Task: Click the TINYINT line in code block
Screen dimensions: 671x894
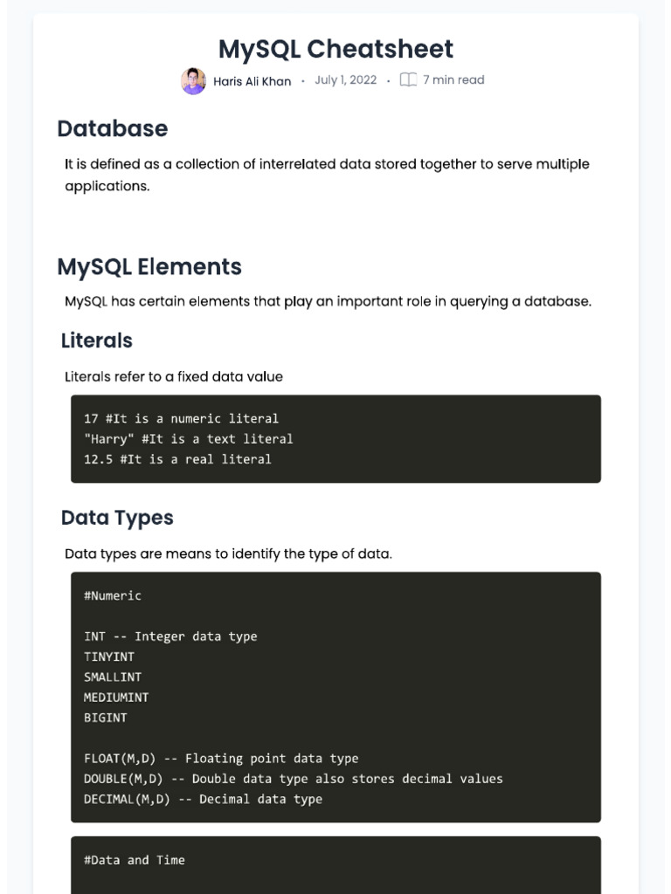Action: [x=109, y=657]
